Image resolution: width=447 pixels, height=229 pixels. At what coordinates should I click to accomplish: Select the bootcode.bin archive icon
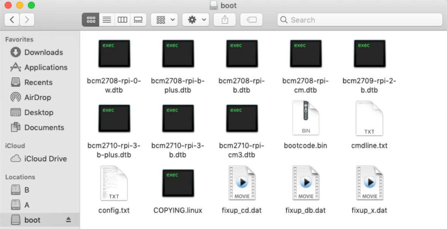tap(306, 119)
